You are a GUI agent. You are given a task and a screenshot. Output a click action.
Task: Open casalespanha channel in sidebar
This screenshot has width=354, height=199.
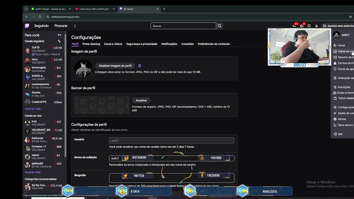coord(43,86)
